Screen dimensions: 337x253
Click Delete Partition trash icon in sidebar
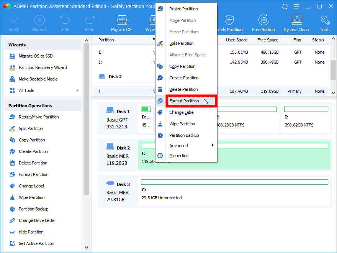click(12, 163)
